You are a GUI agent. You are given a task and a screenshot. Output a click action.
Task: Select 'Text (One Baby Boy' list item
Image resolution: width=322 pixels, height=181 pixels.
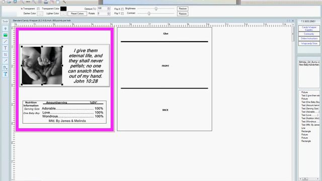pyautogui.click(x=310, y=102)
